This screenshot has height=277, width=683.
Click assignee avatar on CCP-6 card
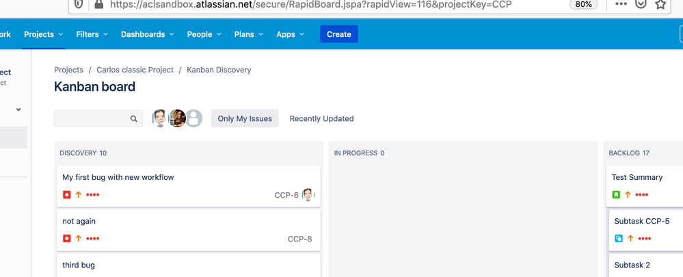coord(308,195)
